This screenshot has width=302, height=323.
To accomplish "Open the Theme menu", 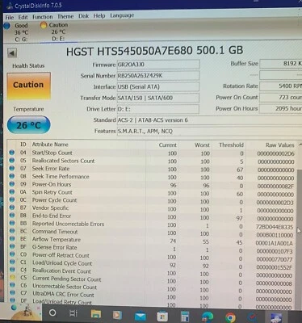I will pos(65,16).
